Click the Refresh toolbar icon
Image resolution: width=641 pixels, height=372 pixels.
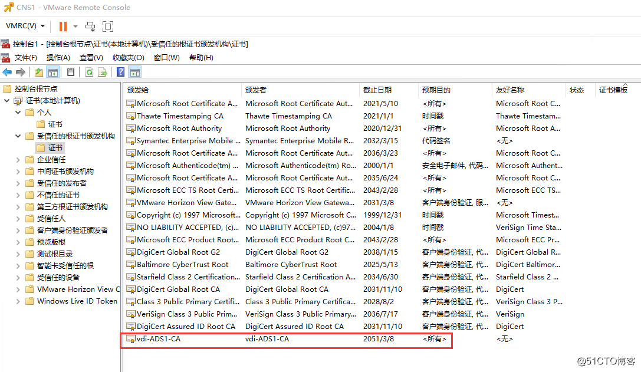point(88,73)
